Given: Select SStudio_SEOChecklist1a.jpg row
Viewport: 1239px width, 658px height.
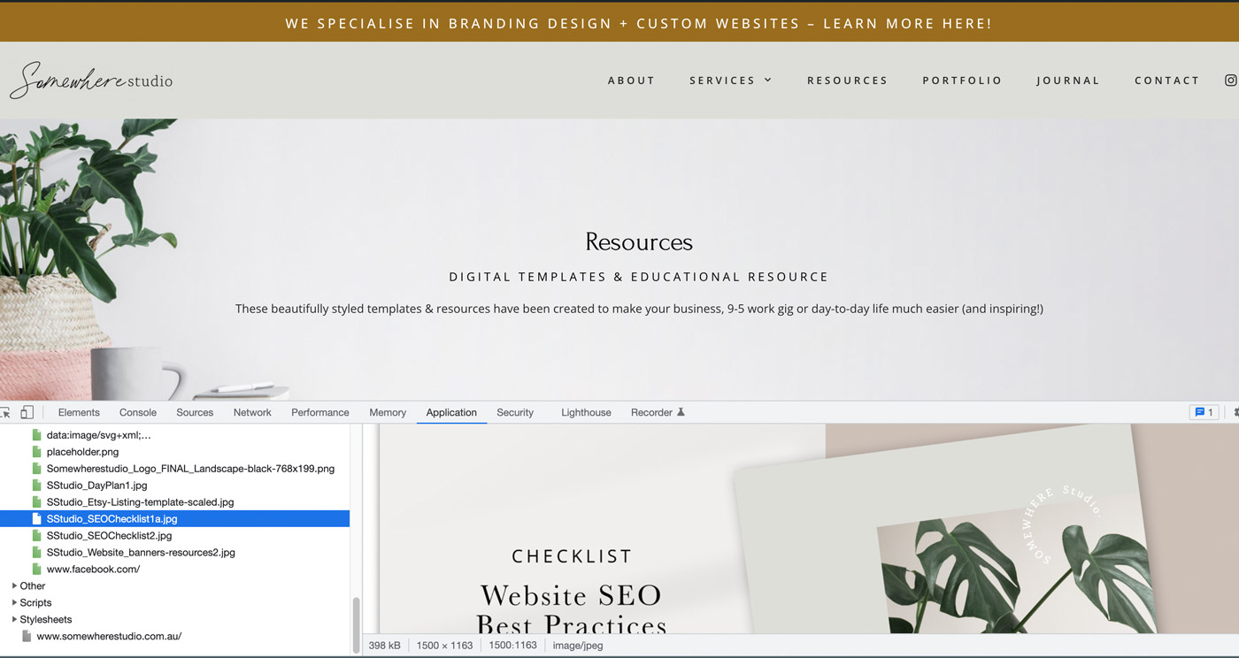Looking at the screenshot, I should click(x=175, y=519).
